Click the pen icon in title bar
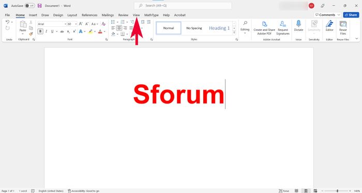Viewport: 362px width, 193px height. point(323,6)
